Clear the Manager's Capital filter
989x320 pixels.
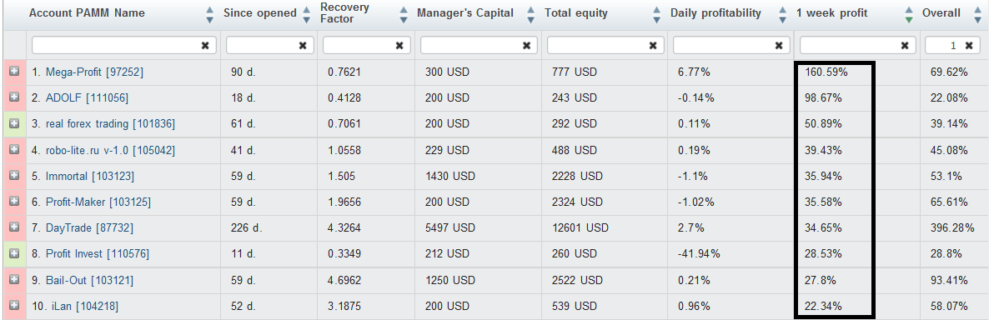527,45
